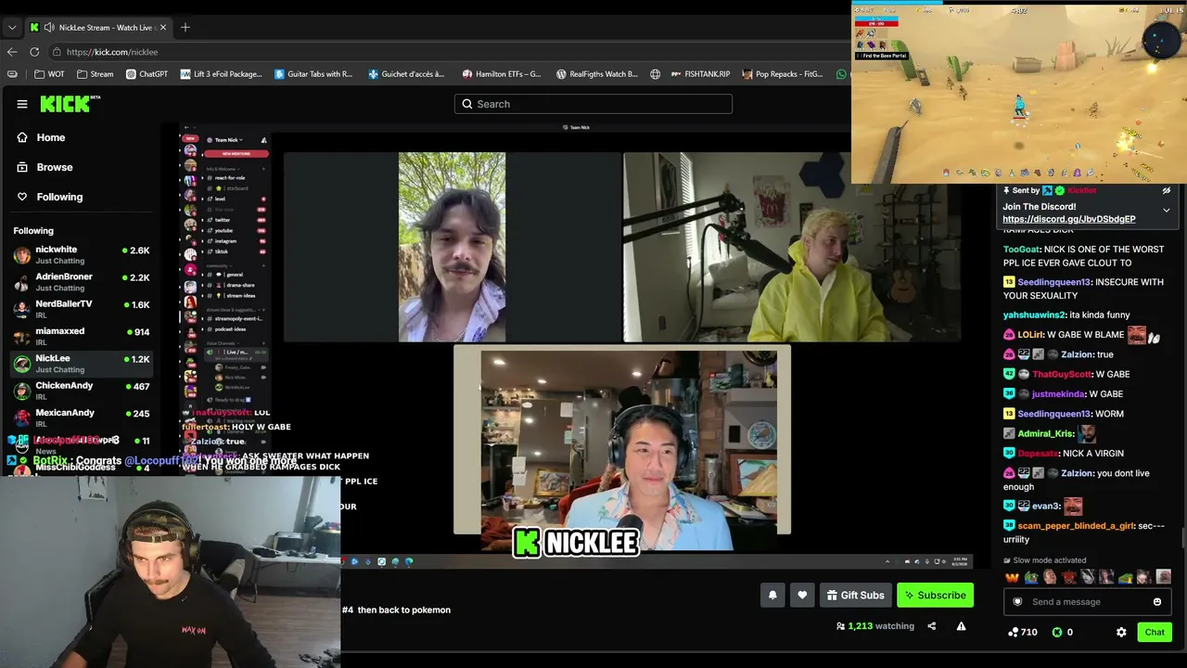Open MexicanAndy's channel in Following list
This screenshot has height=668, width=1187.
click(82, 417)
